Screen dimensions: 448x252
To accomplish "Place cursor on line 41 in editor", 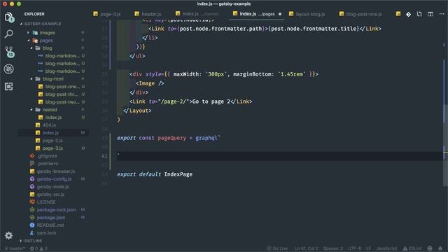I will coord(280,156).
